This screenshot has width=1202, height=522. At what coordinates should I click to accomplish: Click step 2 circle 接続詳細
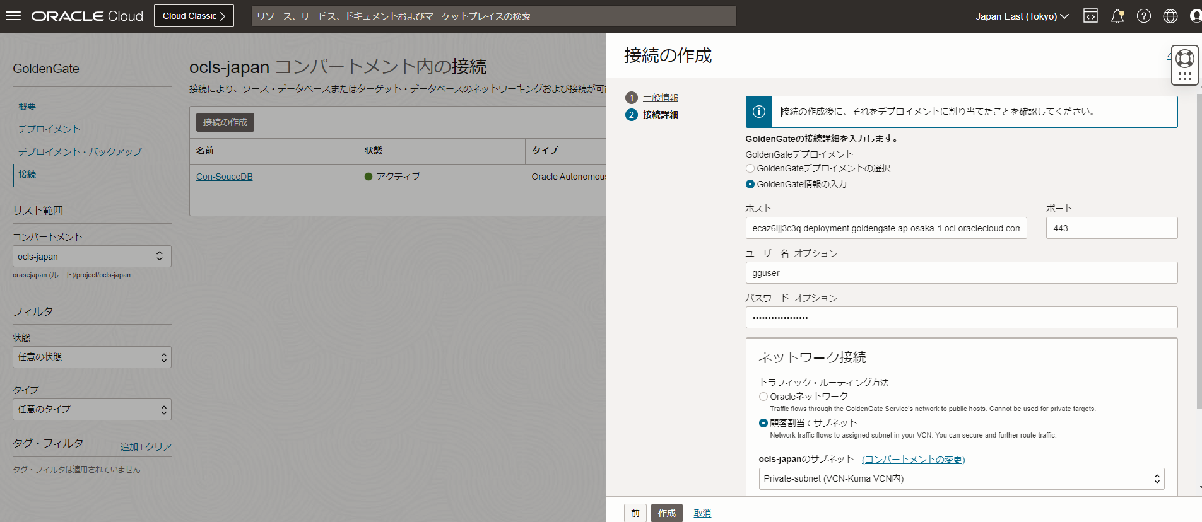point(632,115)
